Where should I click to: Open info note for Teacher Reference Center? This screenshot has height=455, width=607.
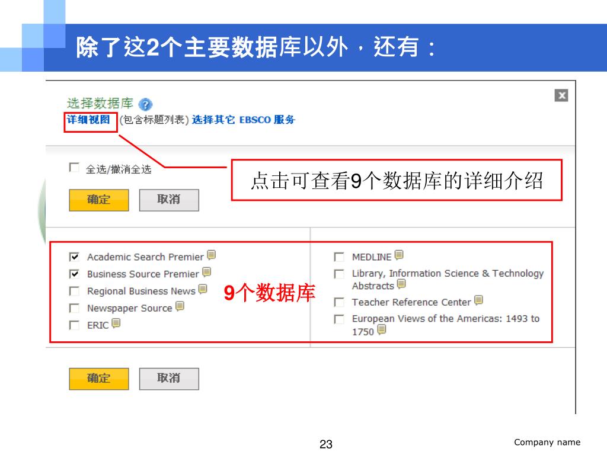coord(479,300)
